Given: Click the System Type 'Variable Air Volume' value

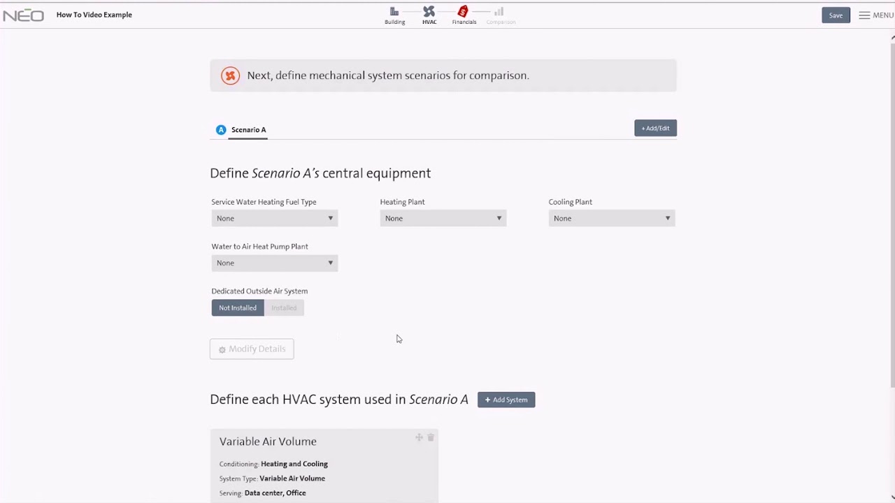Looking at the screenshot, I should tap(292, 479).
